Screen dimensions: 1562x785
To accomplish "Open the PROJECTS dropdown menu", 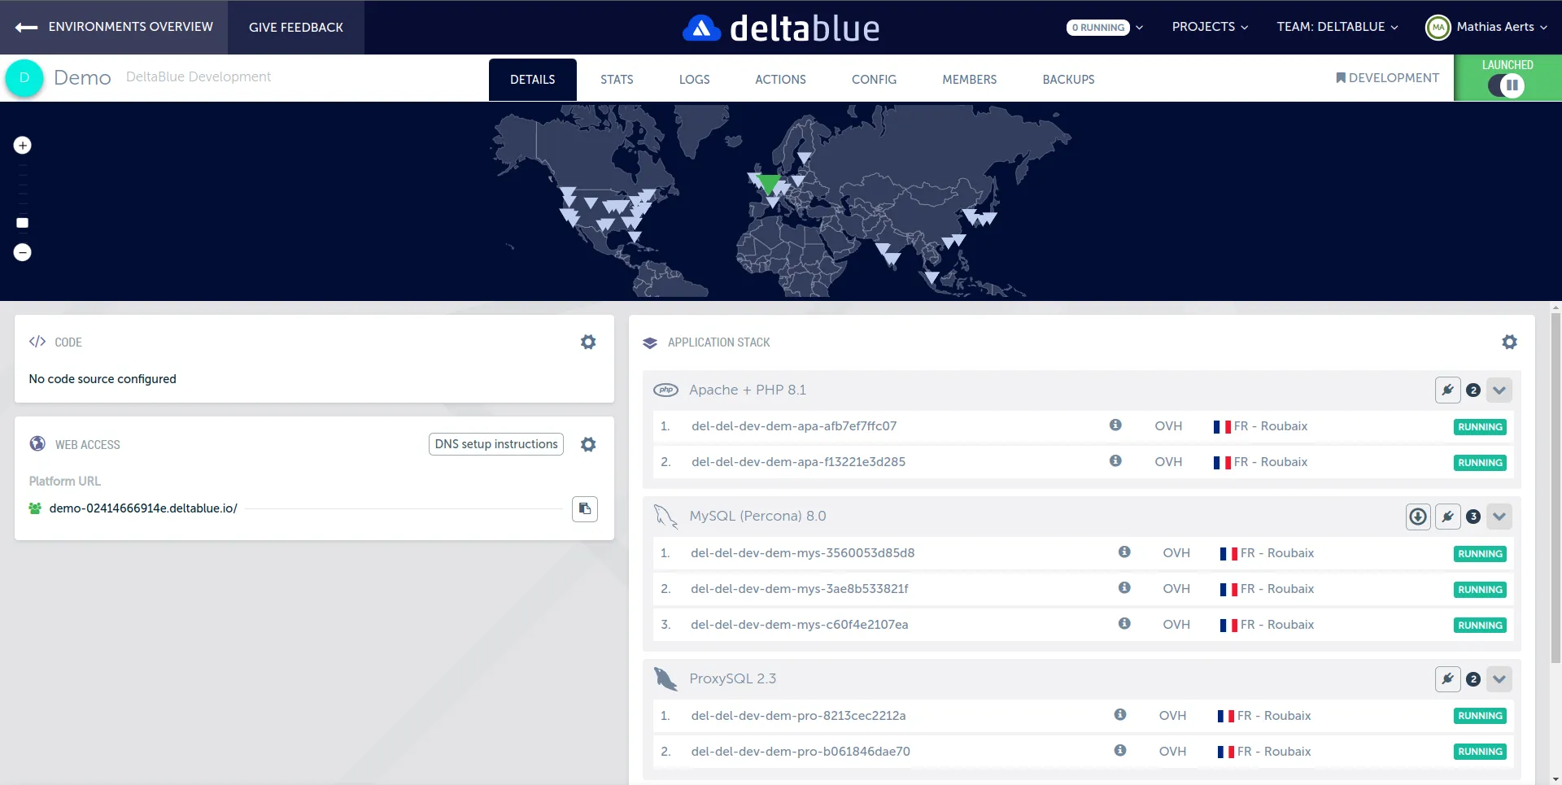I will (x=1209, y=27).
